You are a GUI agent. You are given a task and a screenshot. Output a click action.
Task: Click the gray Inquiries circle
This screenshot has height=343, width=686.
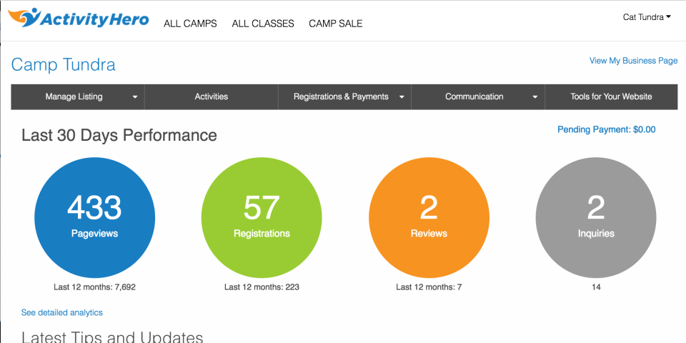point(595,217)
